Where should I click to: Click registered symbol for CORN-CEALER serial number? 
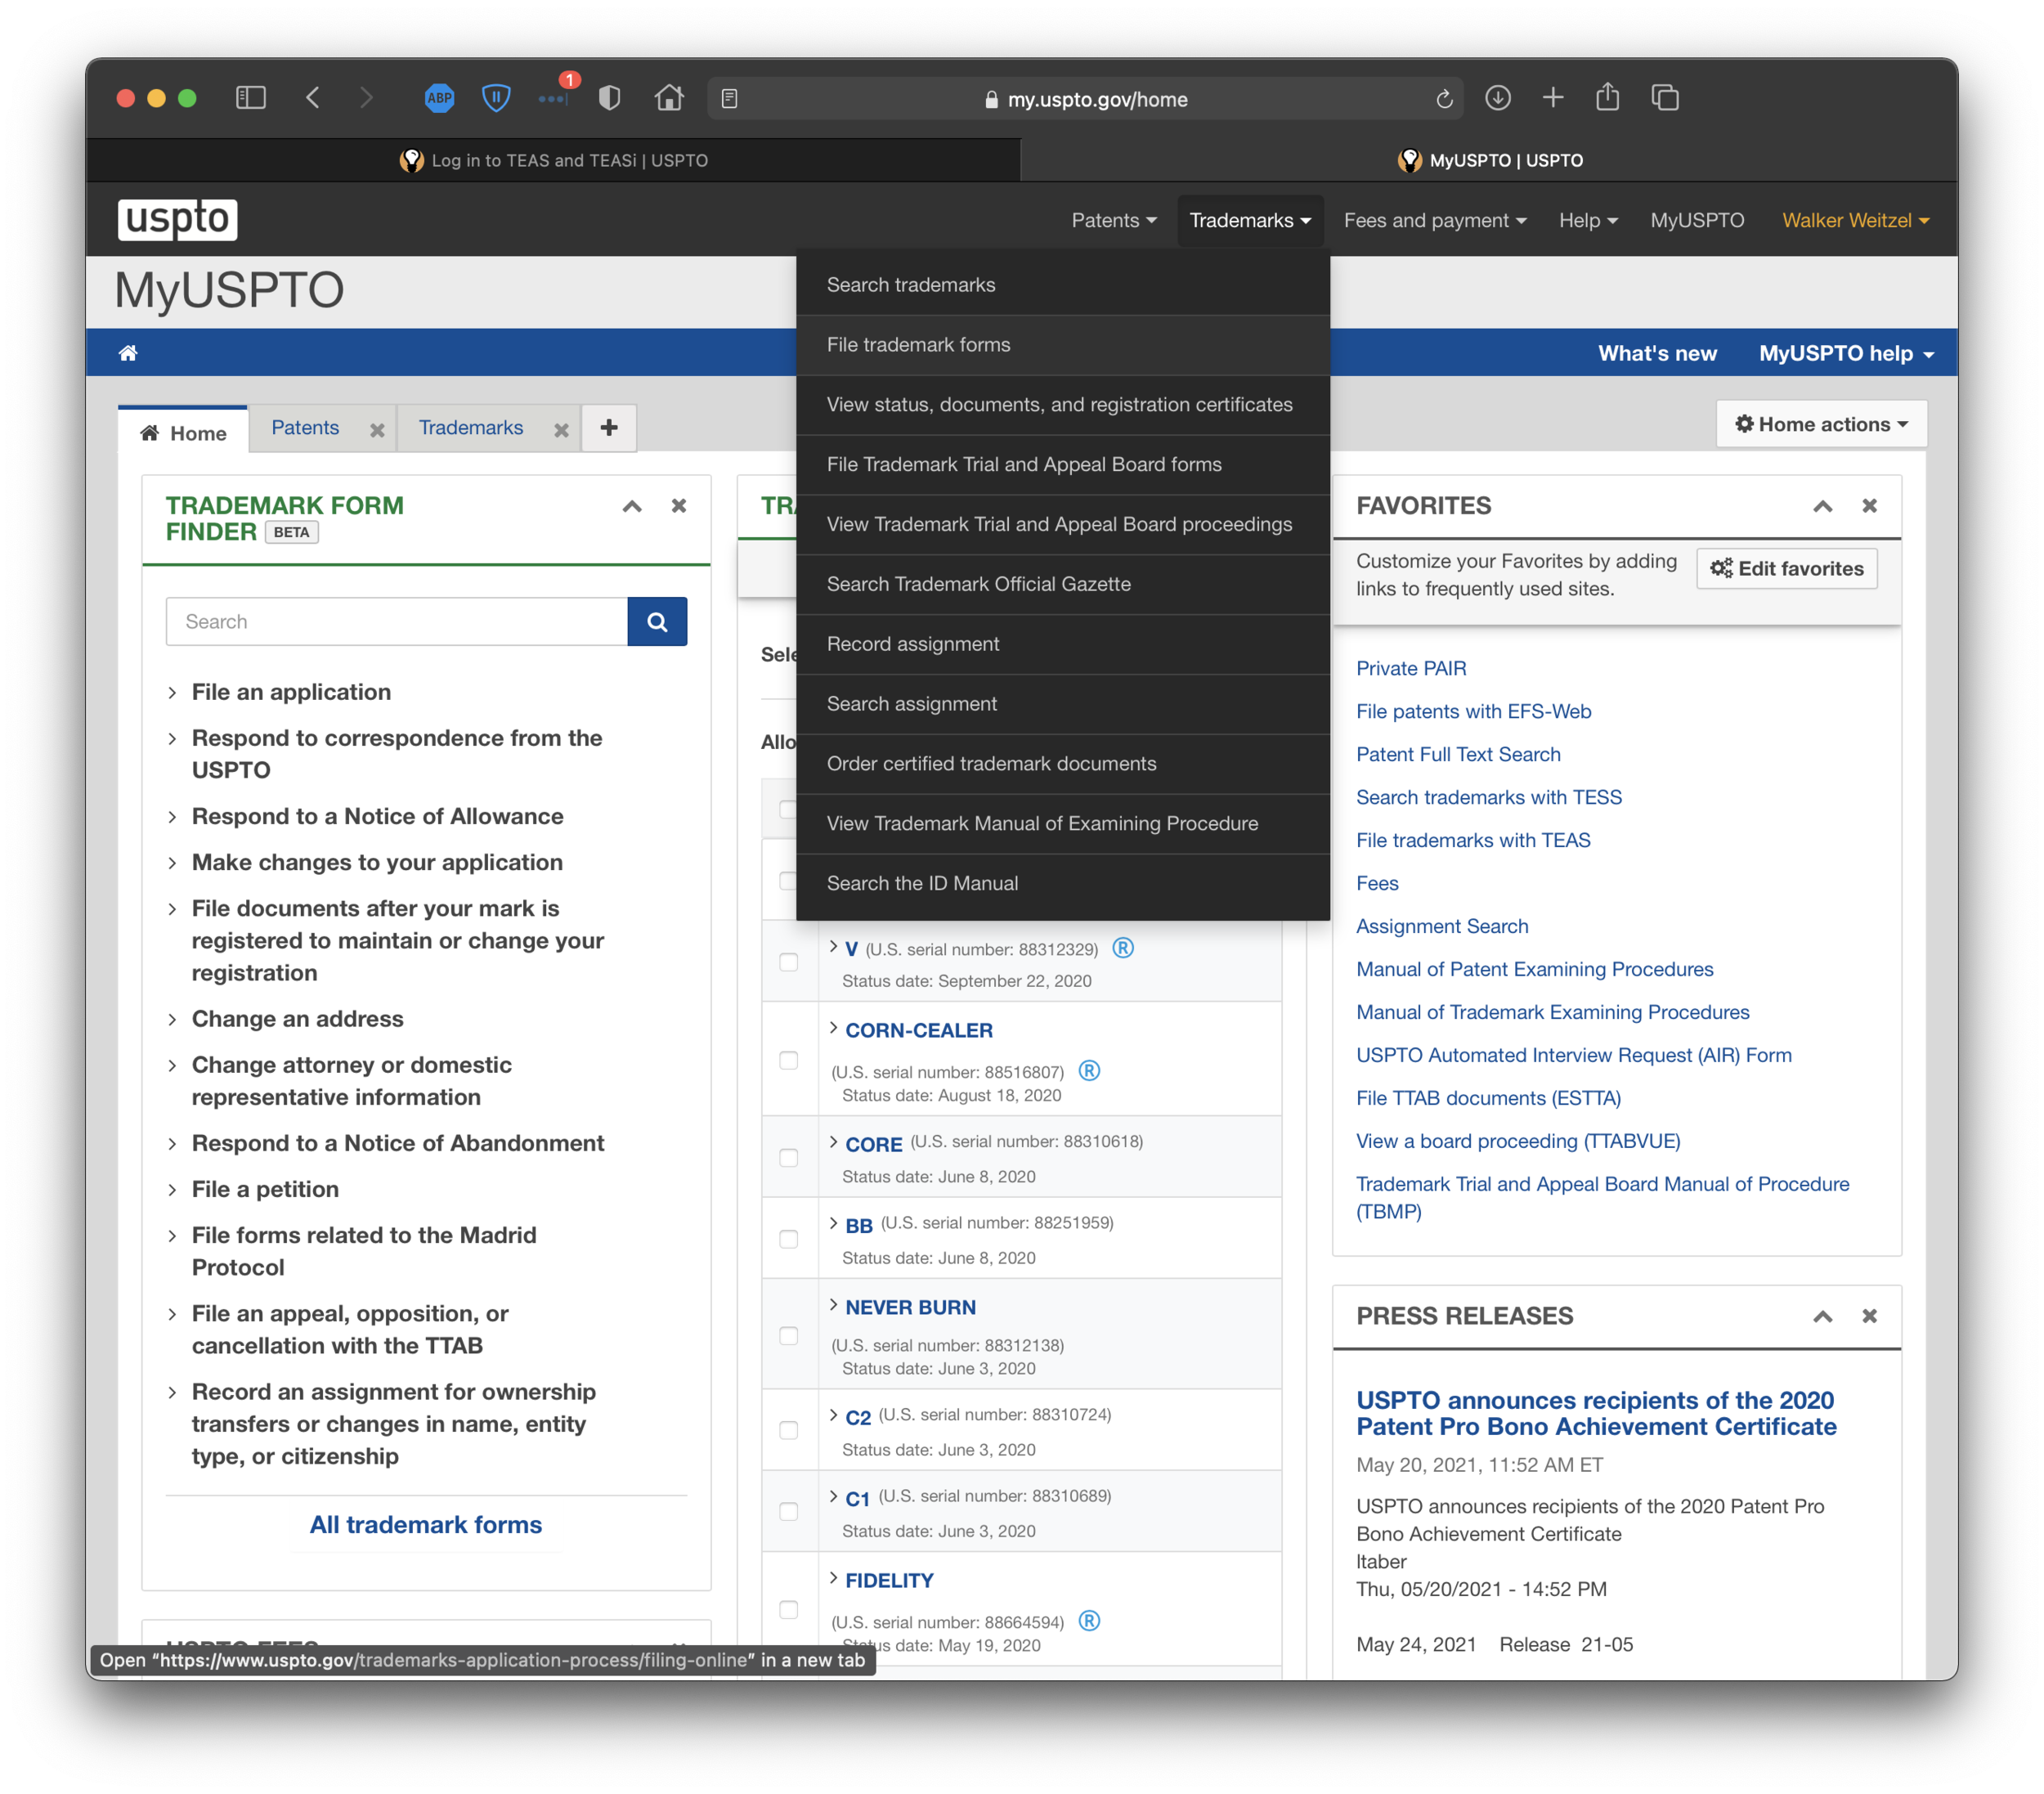point(1089,1071)
